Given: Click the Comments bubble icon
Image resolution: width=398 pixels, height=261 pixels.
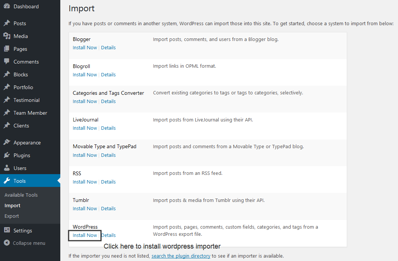Looking at the screenshot, I should pos(7,62).
